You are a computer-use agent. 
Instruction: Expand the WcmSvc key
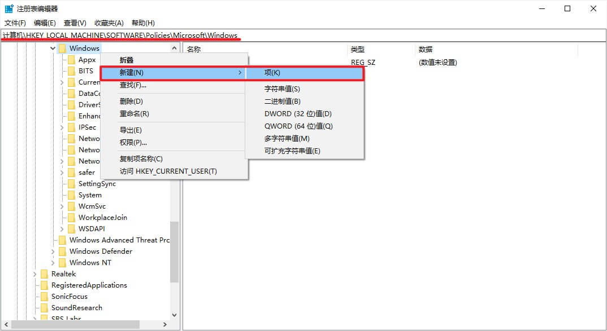(62, 206)
